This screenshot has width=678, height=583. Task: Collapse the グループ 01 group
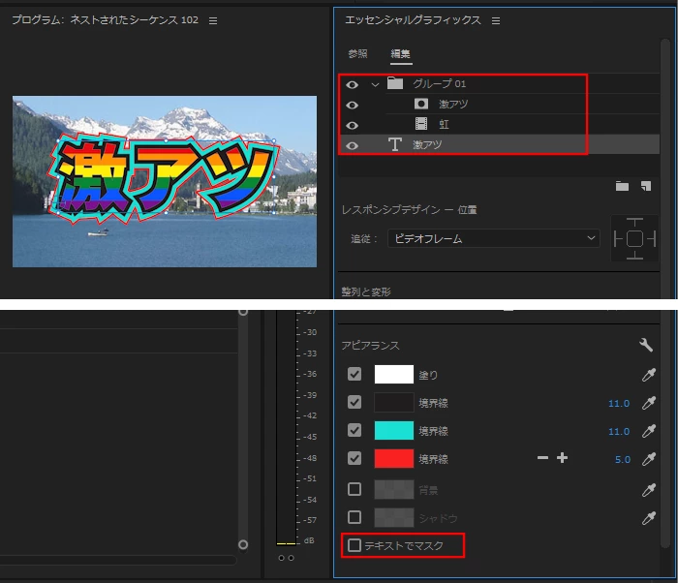[x=375, y=85]
